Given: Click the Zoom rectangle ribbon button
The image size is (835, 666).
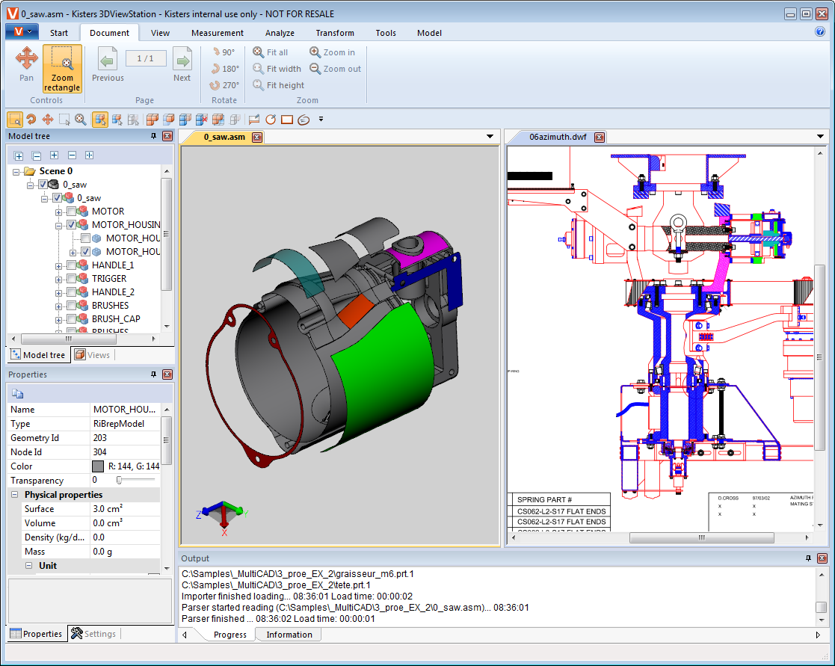Looking at the screenshot, I should click(62, 68).
